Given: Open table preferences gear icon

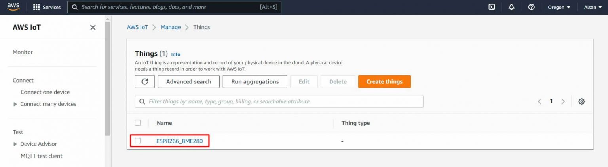Looking at the screenshot, I should pyautogui.click(x=581, y=101).
